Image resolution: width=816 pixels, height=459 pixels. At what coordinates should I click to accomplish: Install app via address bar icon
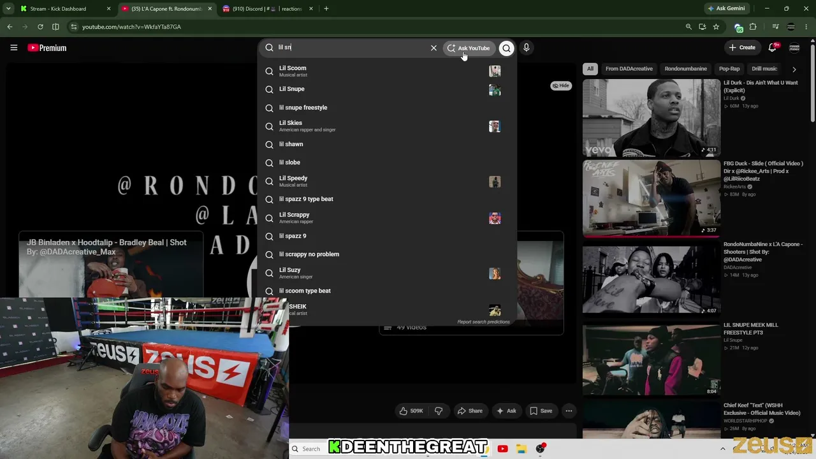702,27
